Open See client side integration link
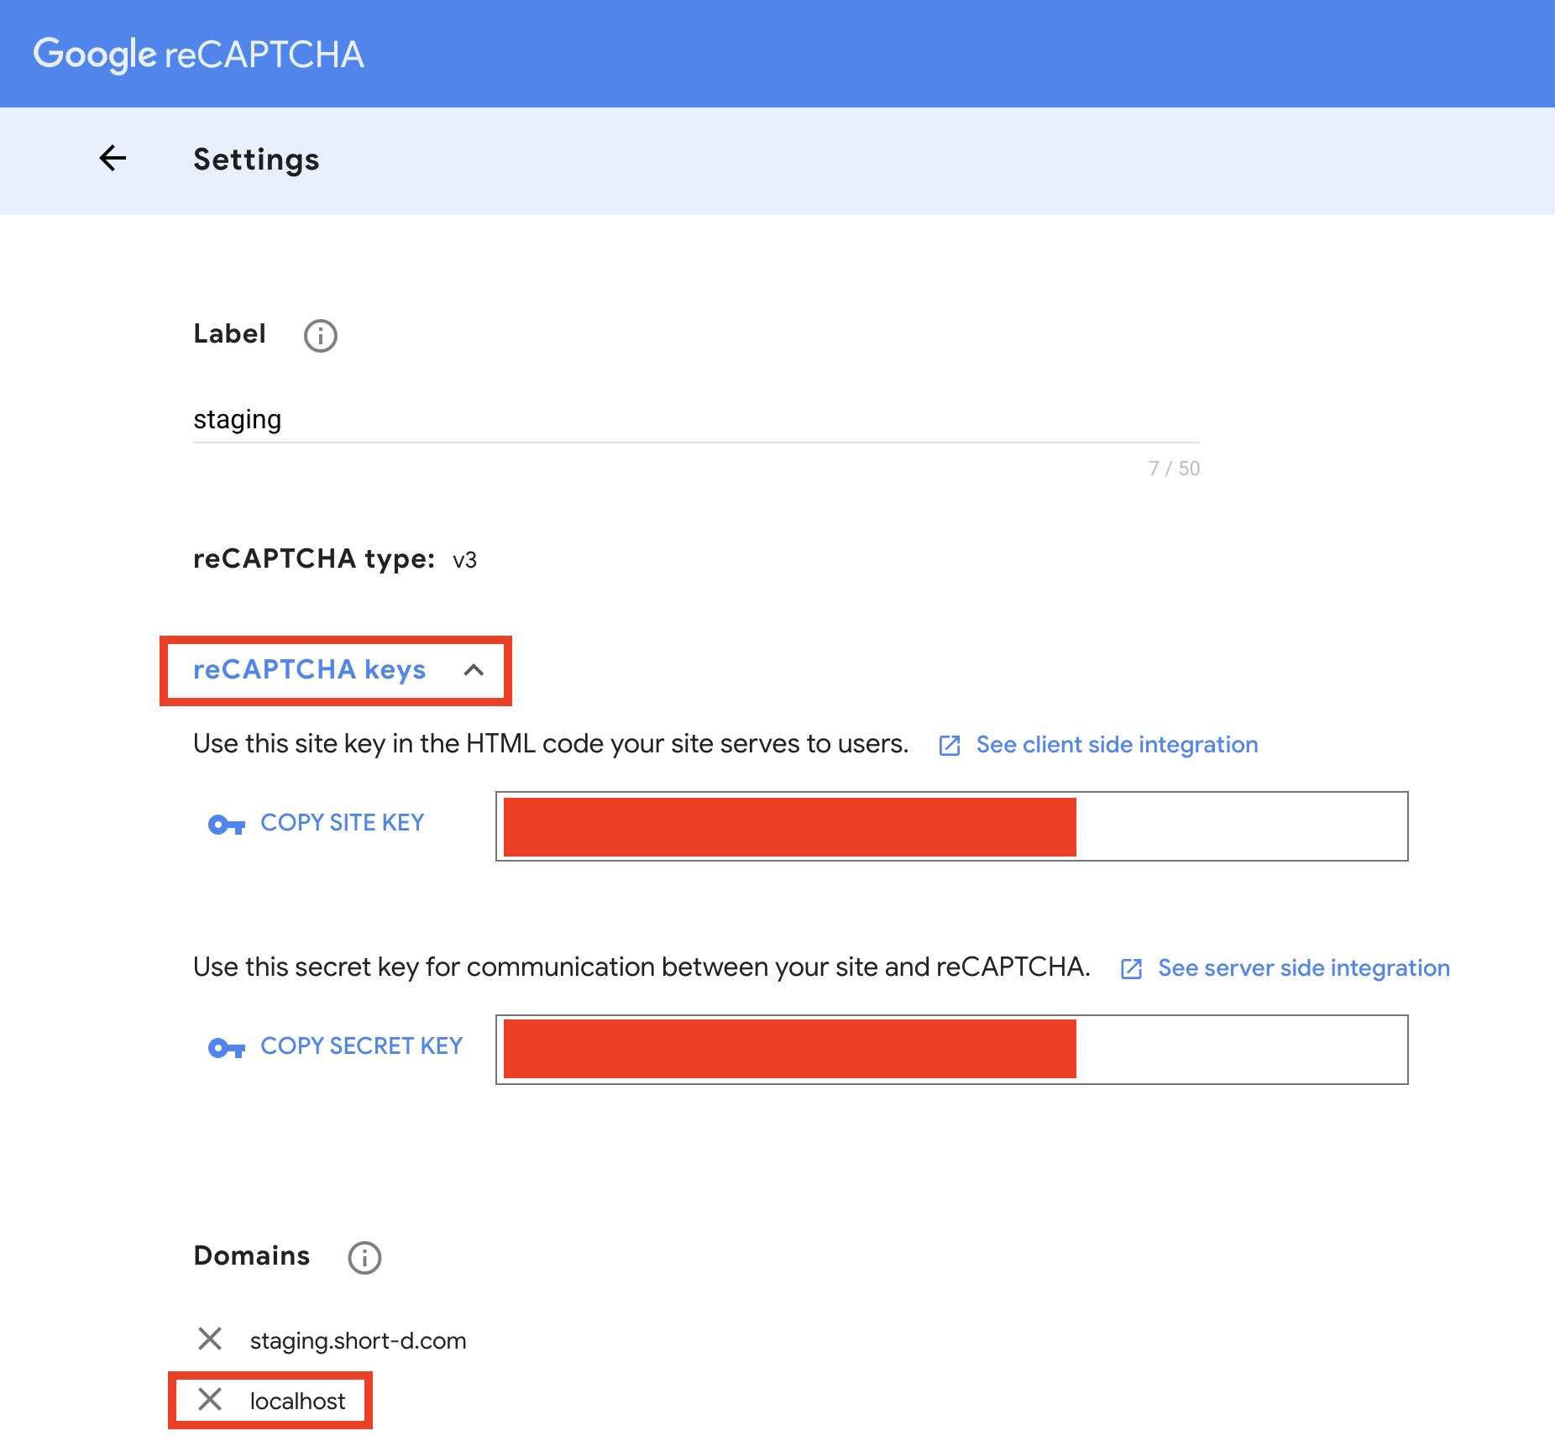 tap(1117, 744)
